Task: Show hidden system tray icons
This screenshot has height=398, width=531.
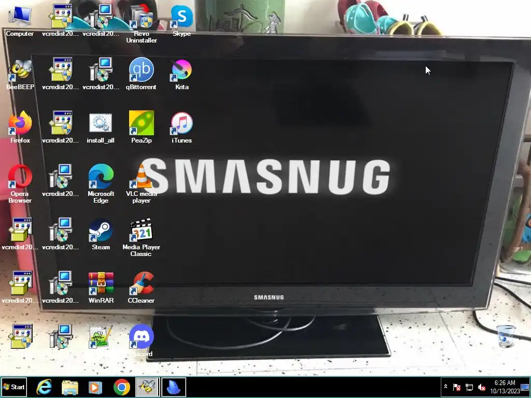Action: coord(445,387)
